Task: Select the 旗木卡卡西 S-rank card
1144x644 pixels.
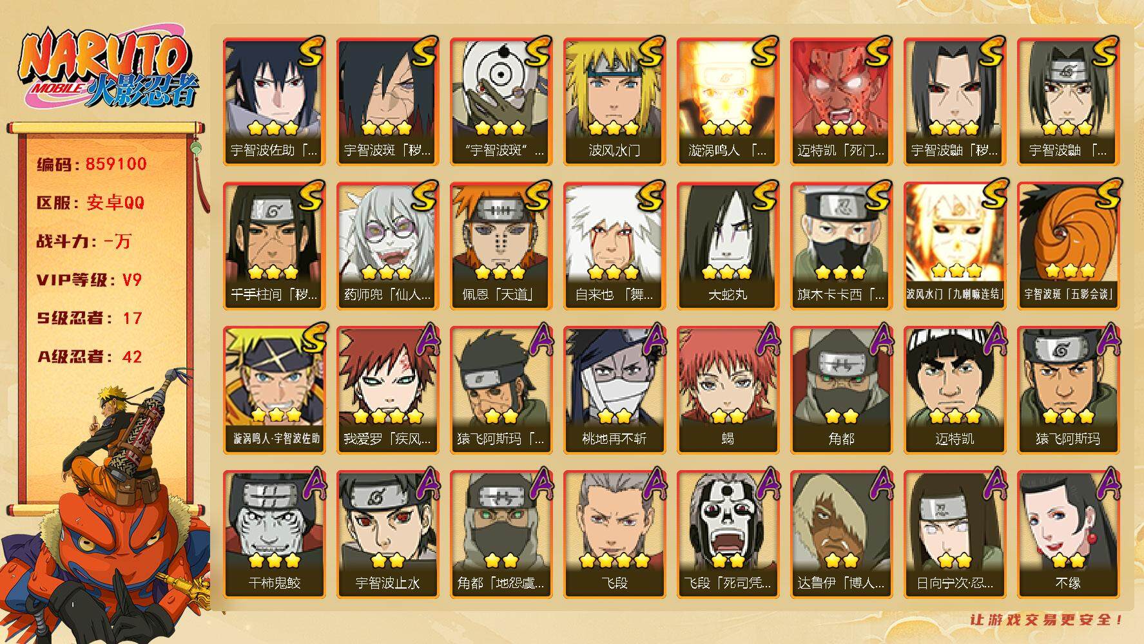Action: tap(840, 246)
